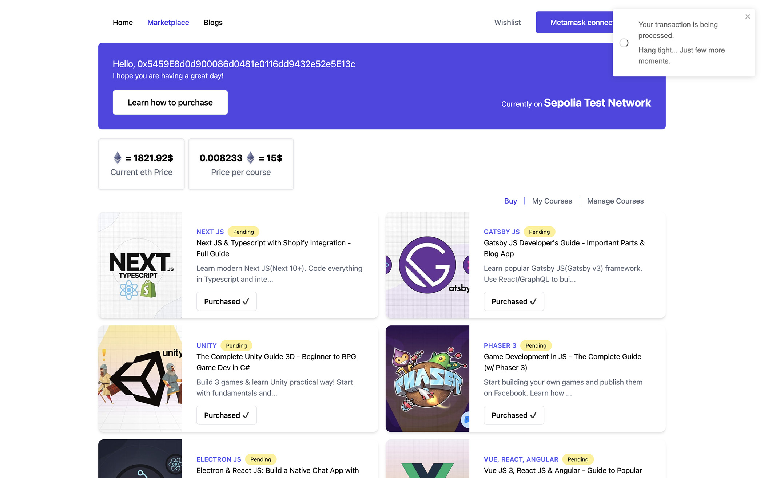Open the Marketplace nav link
764x478 pixels.
(x=168, y=23)
